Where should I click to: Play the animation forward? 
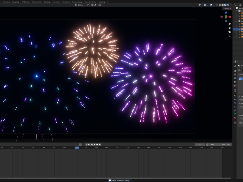tap(94, 145)
